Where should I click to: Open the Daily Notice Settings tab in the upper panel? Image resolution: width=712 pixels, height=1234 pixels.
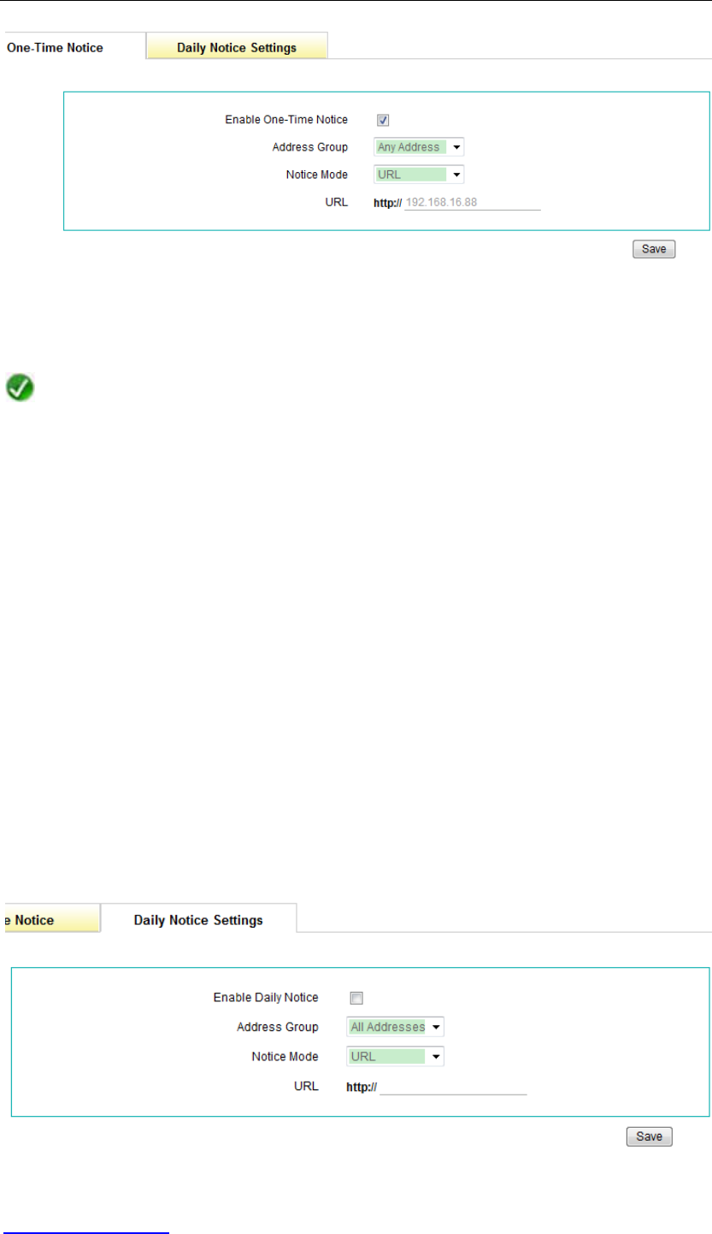click(237, 47)
